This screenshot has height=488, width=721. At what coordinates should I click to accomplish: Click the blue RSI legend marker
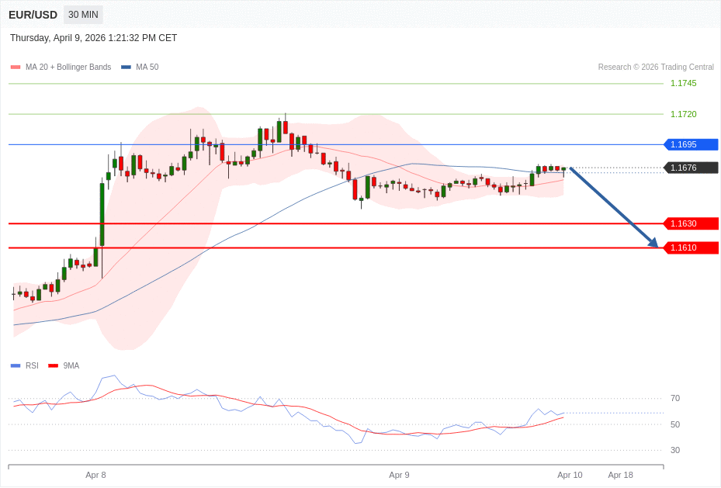tap(16, 365)
